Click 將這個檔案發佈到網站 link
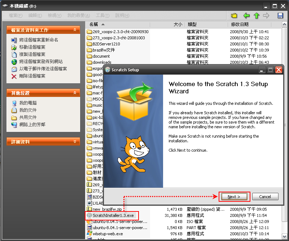 [x=41, y=62]
